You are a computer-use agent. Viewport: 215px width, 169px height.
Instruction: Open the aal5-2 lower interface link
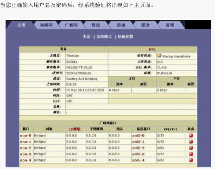pos(139,148)
